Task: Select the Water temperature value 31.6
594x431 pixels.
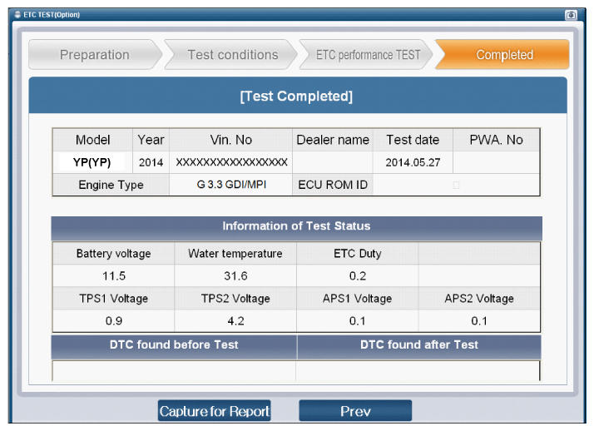Action: click(x=235, y=275)
